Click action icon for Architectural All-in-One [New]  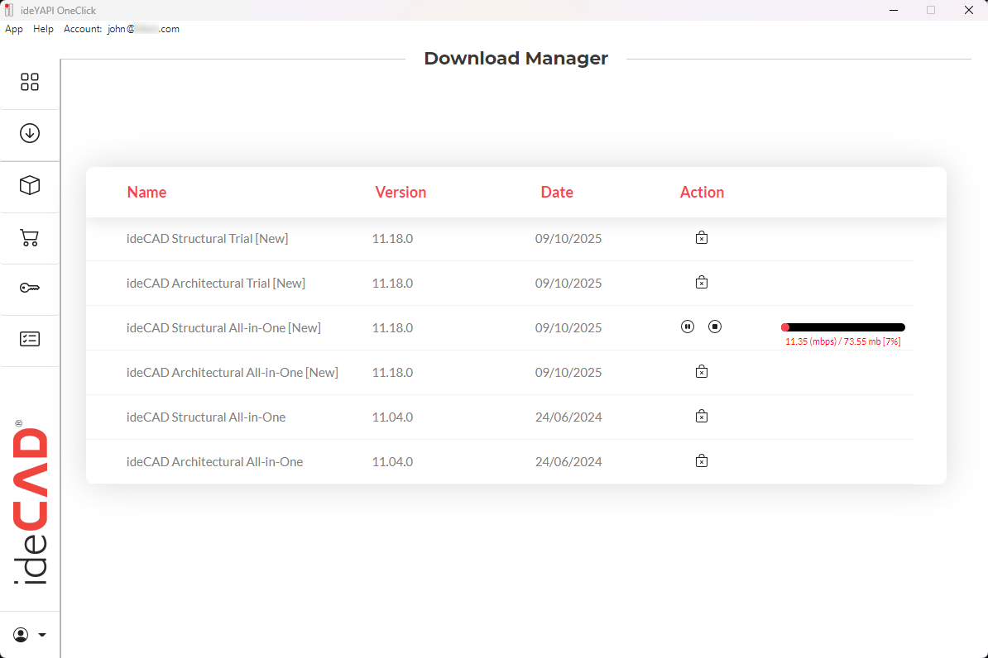pyautogui.click(x=701, y=372)
